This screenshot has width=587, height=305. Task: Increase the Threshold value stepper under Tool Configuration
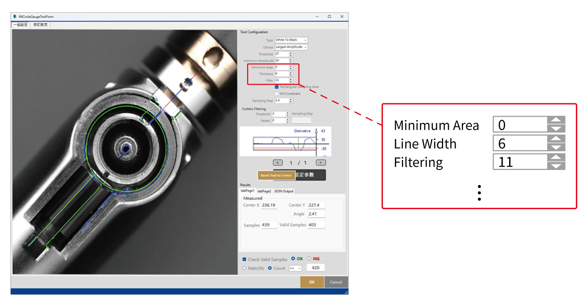pyautogui.click(x=291, y=53)
